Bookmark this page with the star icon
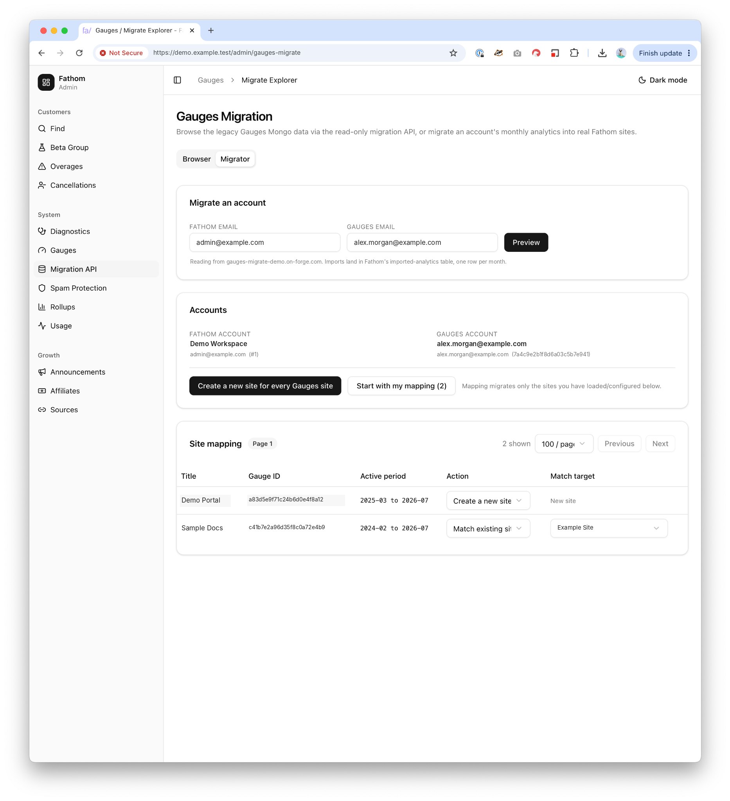The width and height of the screenshot is (730, 801). tap(453, 53)
